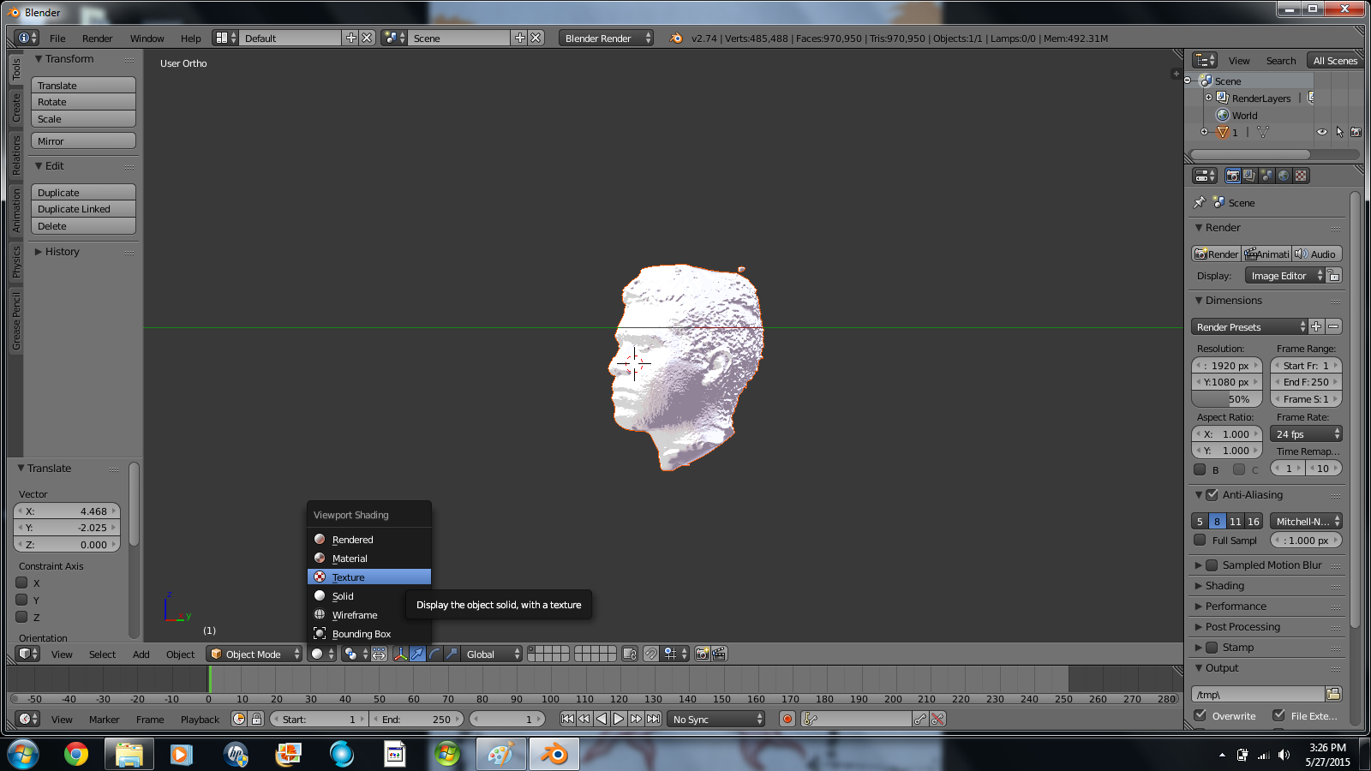
Task: Select Bounding Box viewport shading option
Action: [369, 634]
